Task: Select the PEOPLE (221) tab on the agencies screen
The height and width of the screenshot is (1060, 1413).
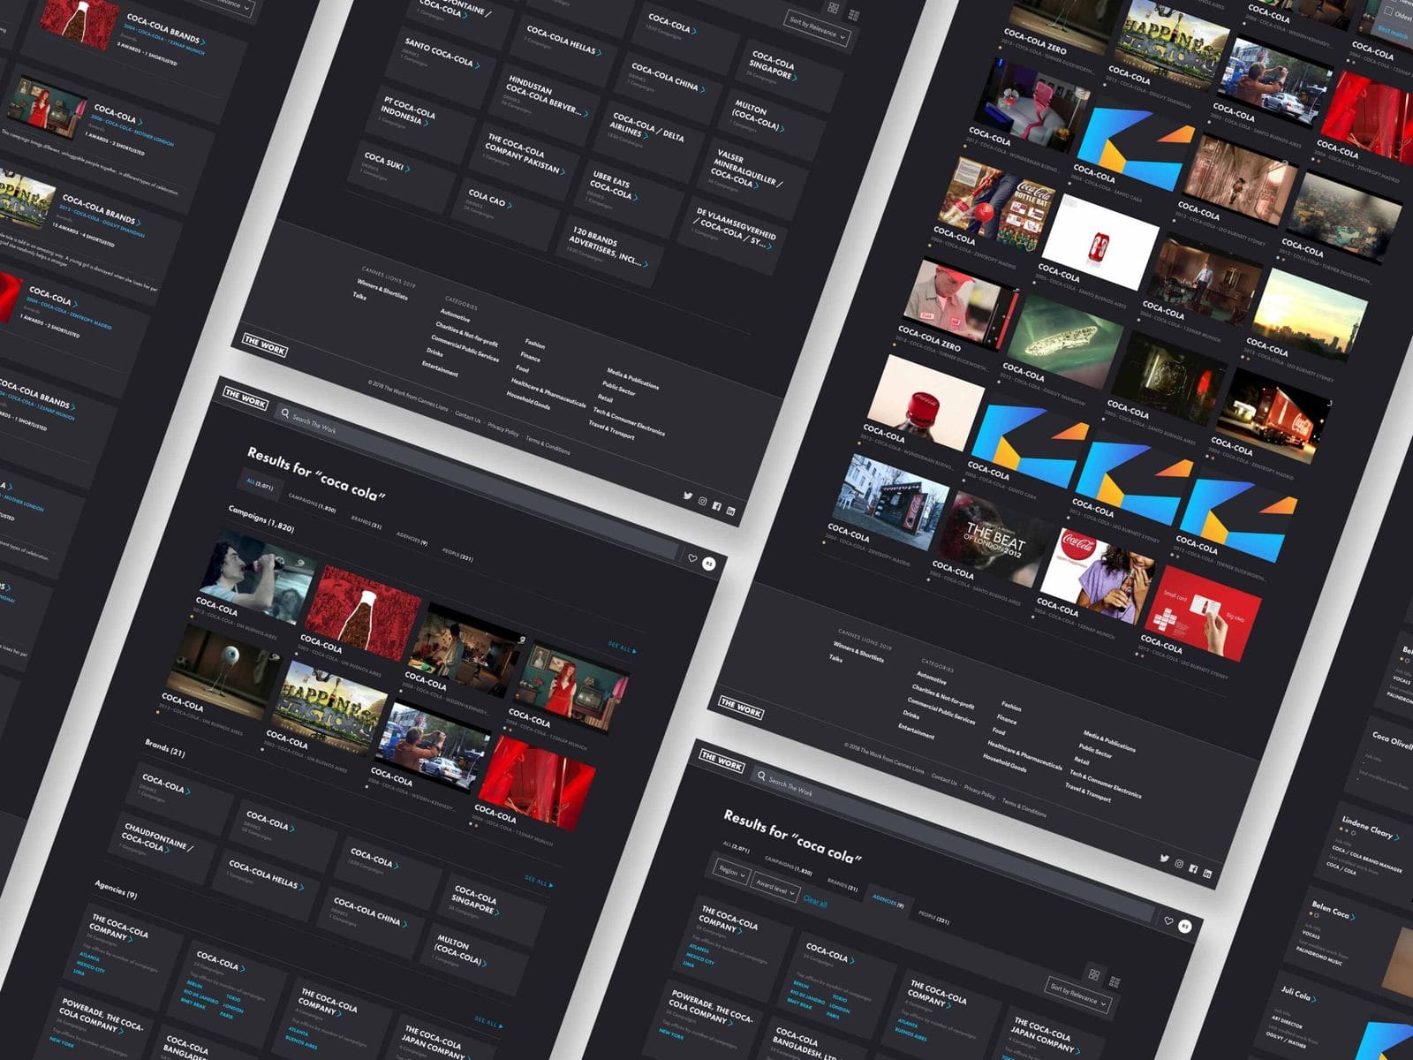Action: pos(933,918)
